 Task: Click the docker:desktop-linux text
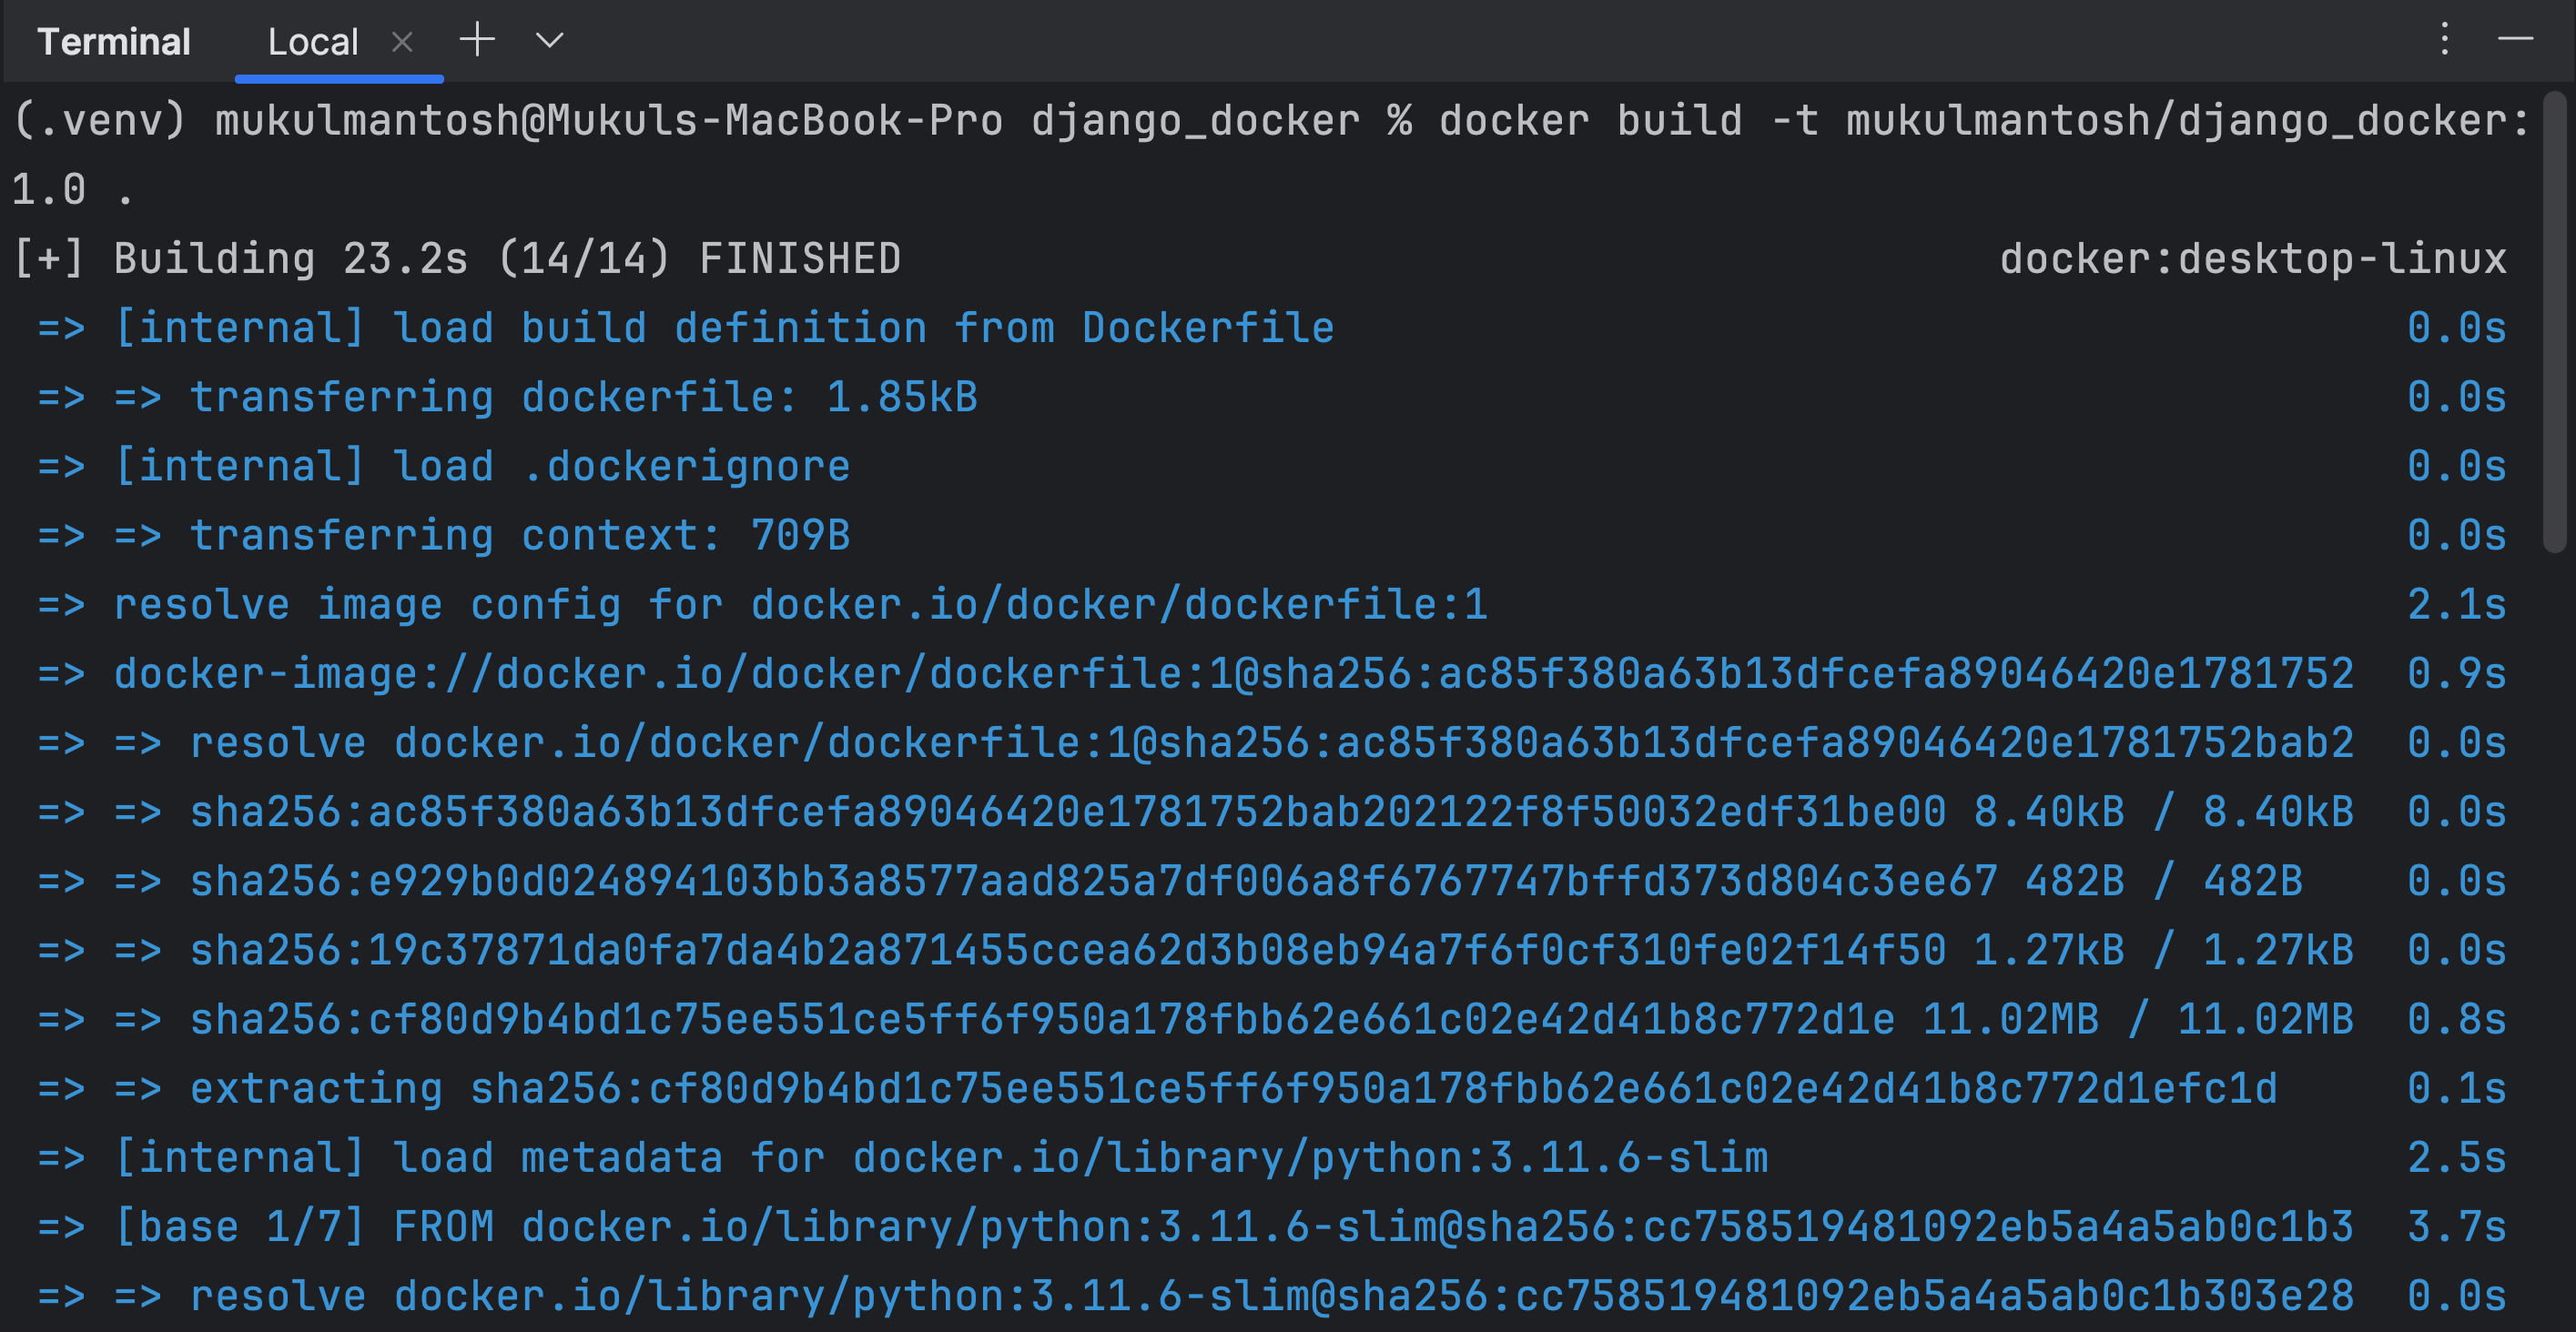(2252, 258)
